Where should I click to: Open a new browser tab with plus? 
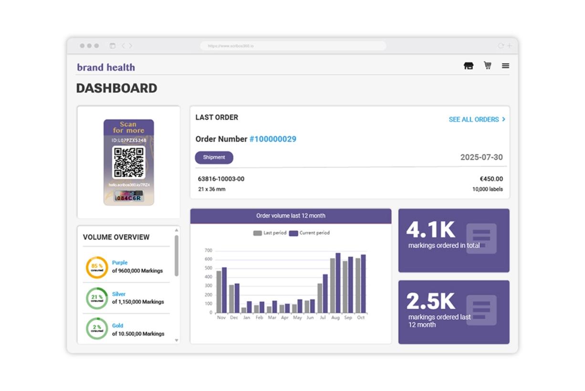[509, 46]
